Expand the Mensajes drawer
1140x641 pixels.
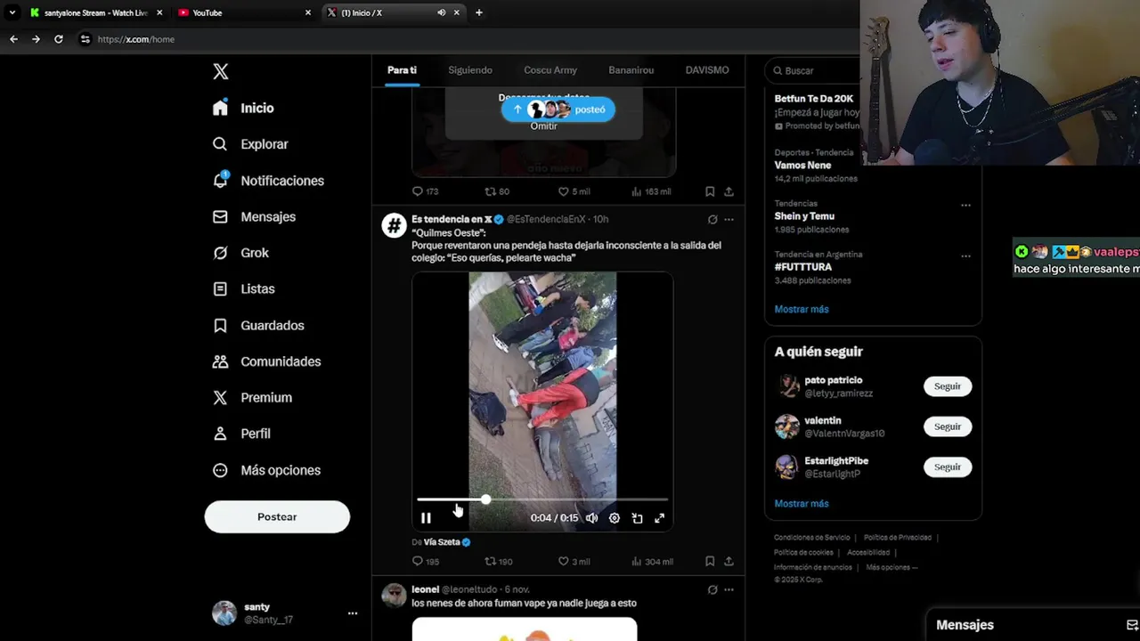(x=1033, y=625)
